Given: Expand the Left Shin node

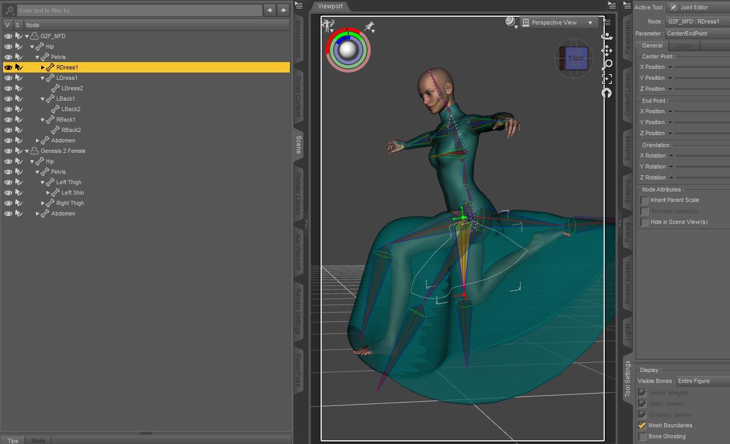Looking at the screenshot, I should click(48, 193).
